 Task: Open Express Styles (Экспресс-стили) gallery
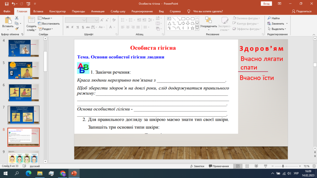coord(224,24)
